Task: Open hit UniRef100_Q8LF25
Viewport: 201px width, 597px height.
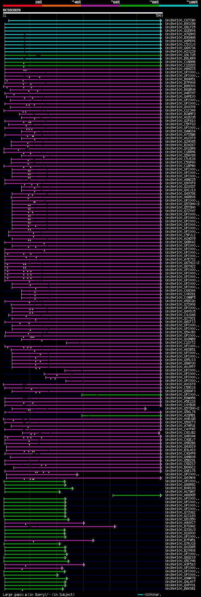Action: point(180,27)
